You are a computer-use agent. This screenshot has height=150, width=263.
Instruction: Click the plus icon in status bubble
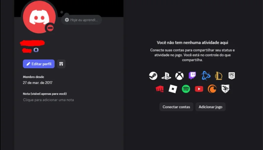[x=67, y=20]
